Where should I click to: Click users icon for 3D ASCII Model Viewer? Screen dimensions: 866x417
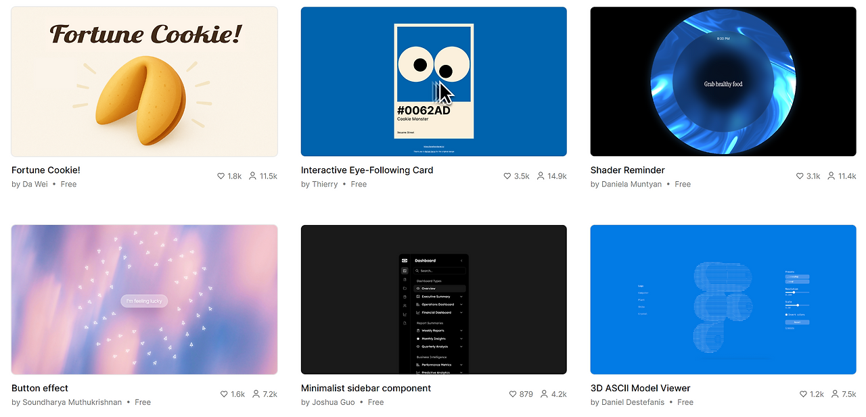(x=835, y=394)
